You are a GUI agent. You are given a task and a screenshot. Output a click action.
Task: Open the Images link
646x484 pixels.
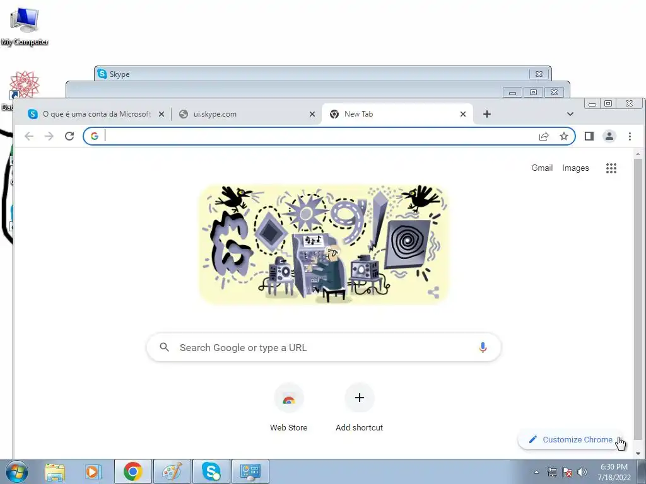pos(575,168)
